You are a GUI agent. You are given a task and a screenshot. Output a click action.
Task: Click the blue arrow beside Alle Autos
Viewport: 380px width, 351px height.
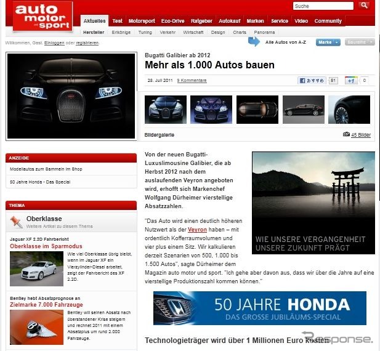point(254,42)
